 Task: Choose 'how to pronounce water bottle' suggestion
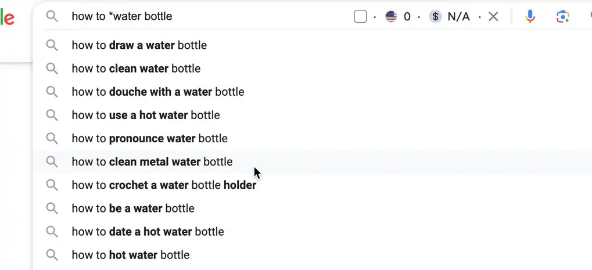[312, 138]
